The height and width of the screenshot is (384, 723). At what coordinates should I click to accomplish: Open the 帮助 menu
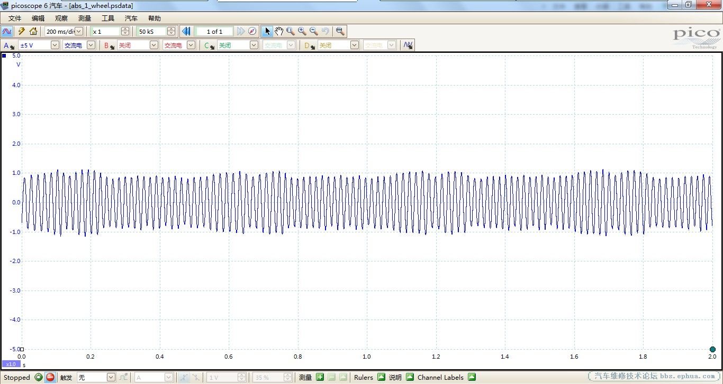[155, 18]
